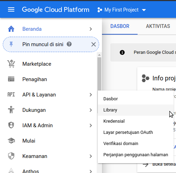Click the Dukungan person icon

[x=11, y=110]
